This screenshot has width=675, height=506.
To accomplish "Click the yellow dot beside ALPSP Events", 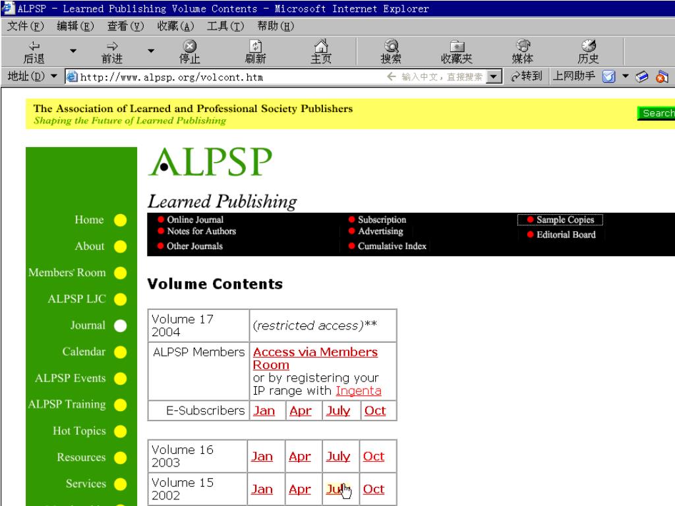I will click(120, 378).
